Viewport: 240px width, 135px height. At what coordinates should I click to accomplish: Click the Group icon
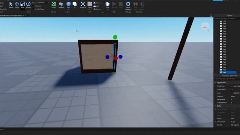point(94,3)
